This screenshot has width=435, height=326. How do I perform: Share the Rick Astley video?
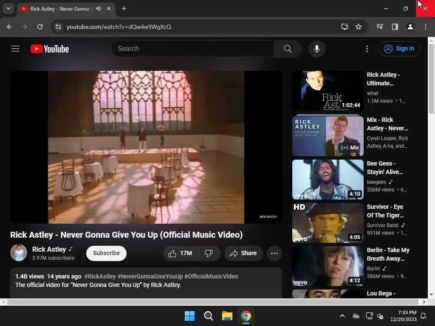[243, 253]
